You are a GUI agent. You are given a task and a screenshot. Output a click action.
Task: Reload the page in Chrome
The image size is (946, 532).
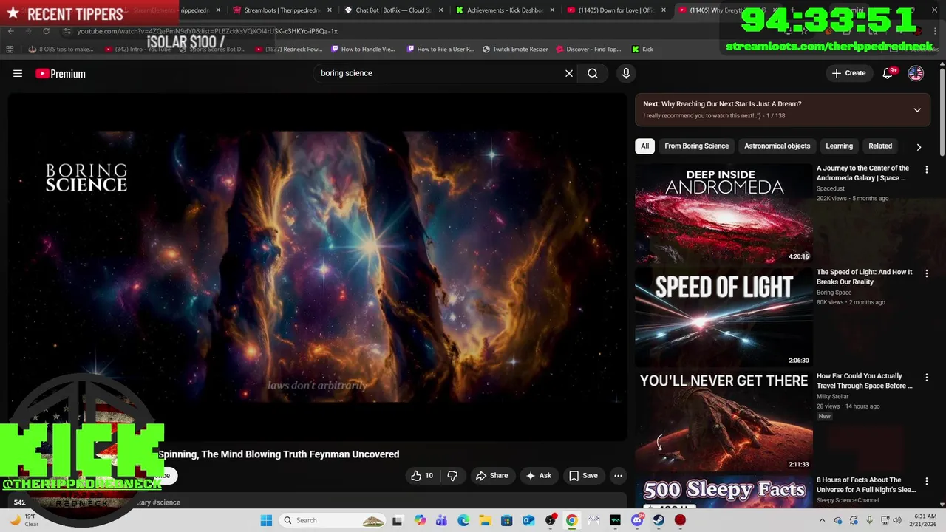click(46, 31)
